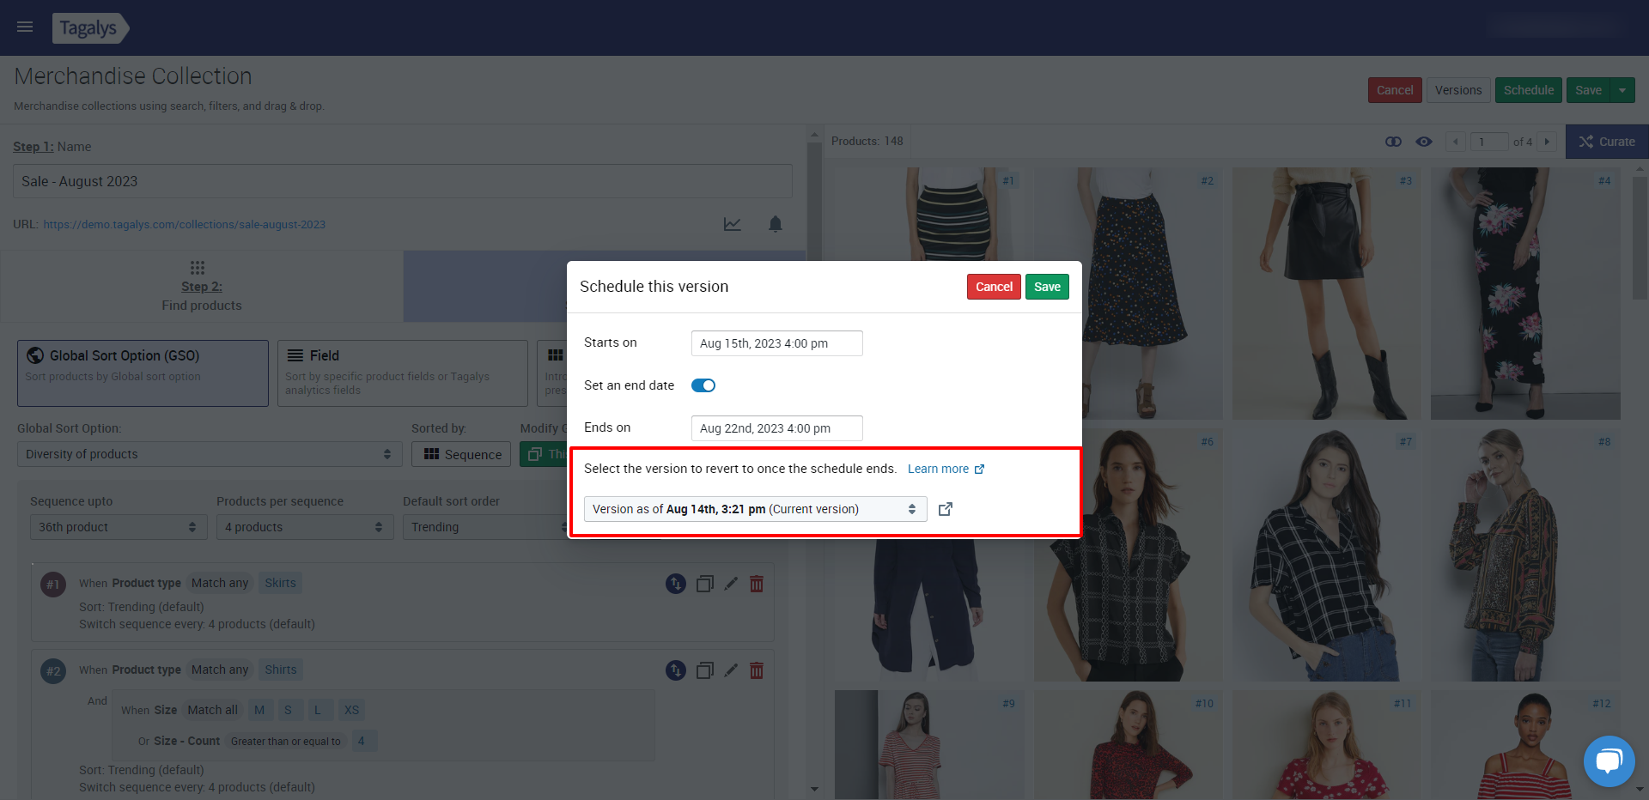The width and height of the screenshot is (1649, 800).
Task: Delete rule #1 with trash icon
Action: 757,584
